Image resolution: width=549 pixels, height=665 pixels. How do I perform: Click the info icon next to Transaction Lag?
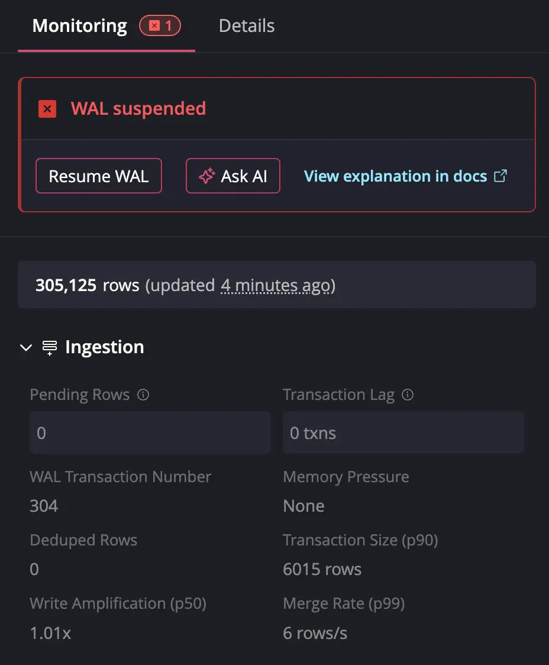[408, 395]
